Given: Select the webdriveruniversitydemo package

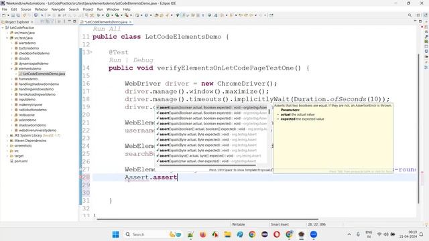Looking at the screenshot, I should [x=38, y=131].
